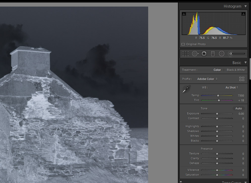Click the Temp value field 7350
The image size is (251, 183).
coord(241,96)
